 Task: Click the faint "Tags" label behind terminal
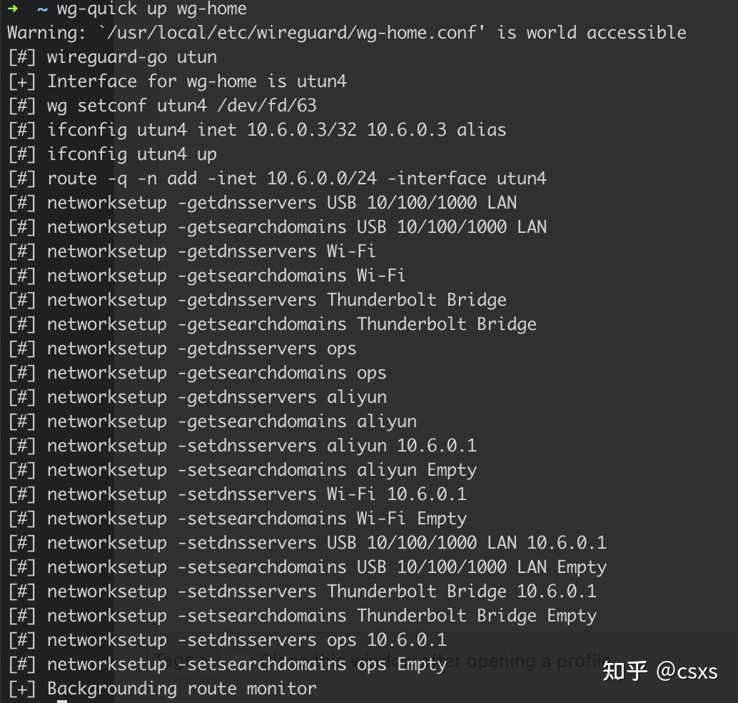pyautogui.click(x=173, y=659)
